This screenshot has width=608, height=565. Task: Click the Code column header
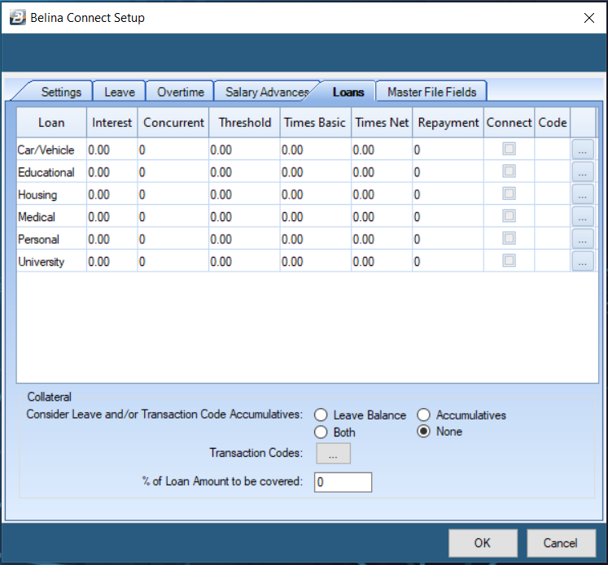click(552, 123)
